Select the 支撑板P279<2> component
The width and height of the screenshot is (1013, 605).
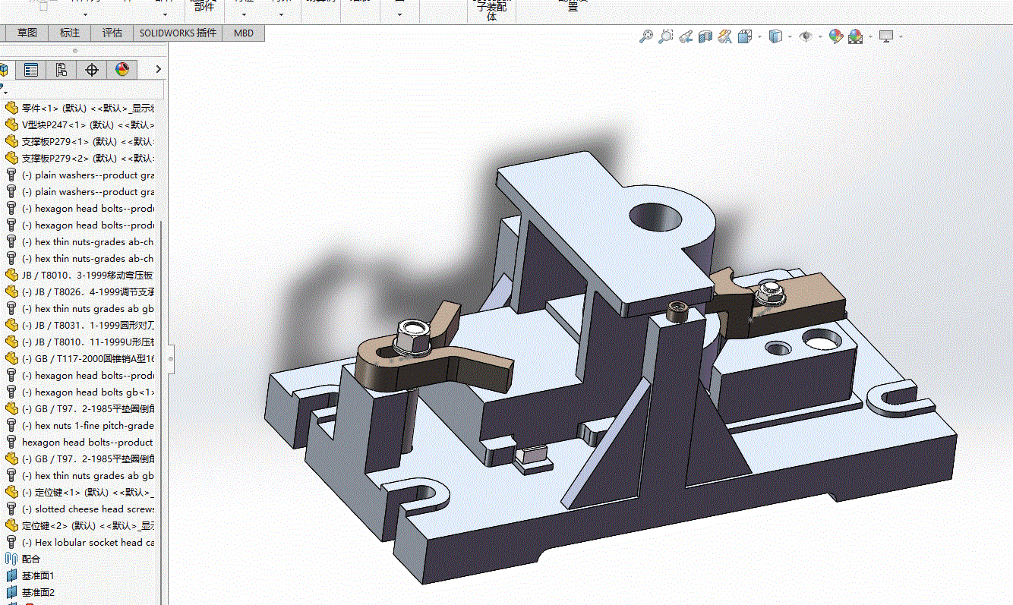80,158
